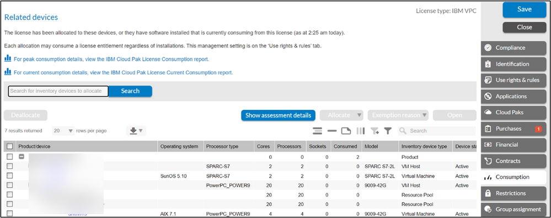Check the SunOS 5.10 row checkbox
The width and height of the screenshot is (551, 218).
pyautogui.click(x=10, y=176)
